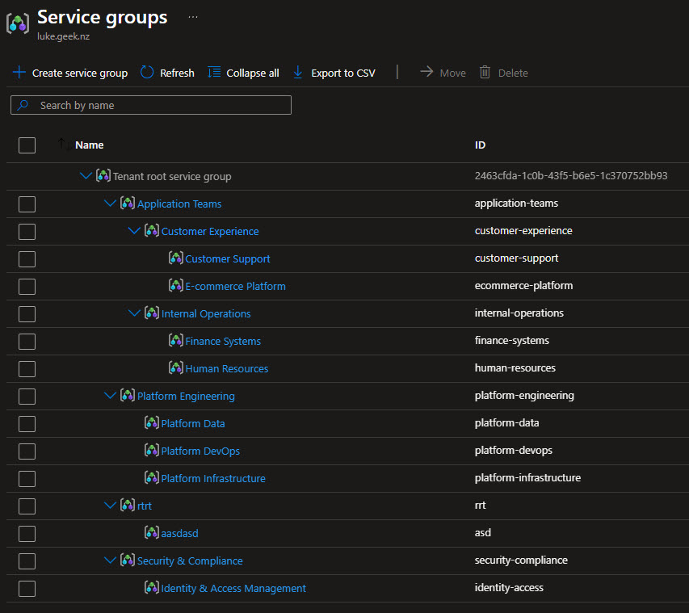689x613 pixels.
Task: Focus the Search by name field
Action: 151,105
